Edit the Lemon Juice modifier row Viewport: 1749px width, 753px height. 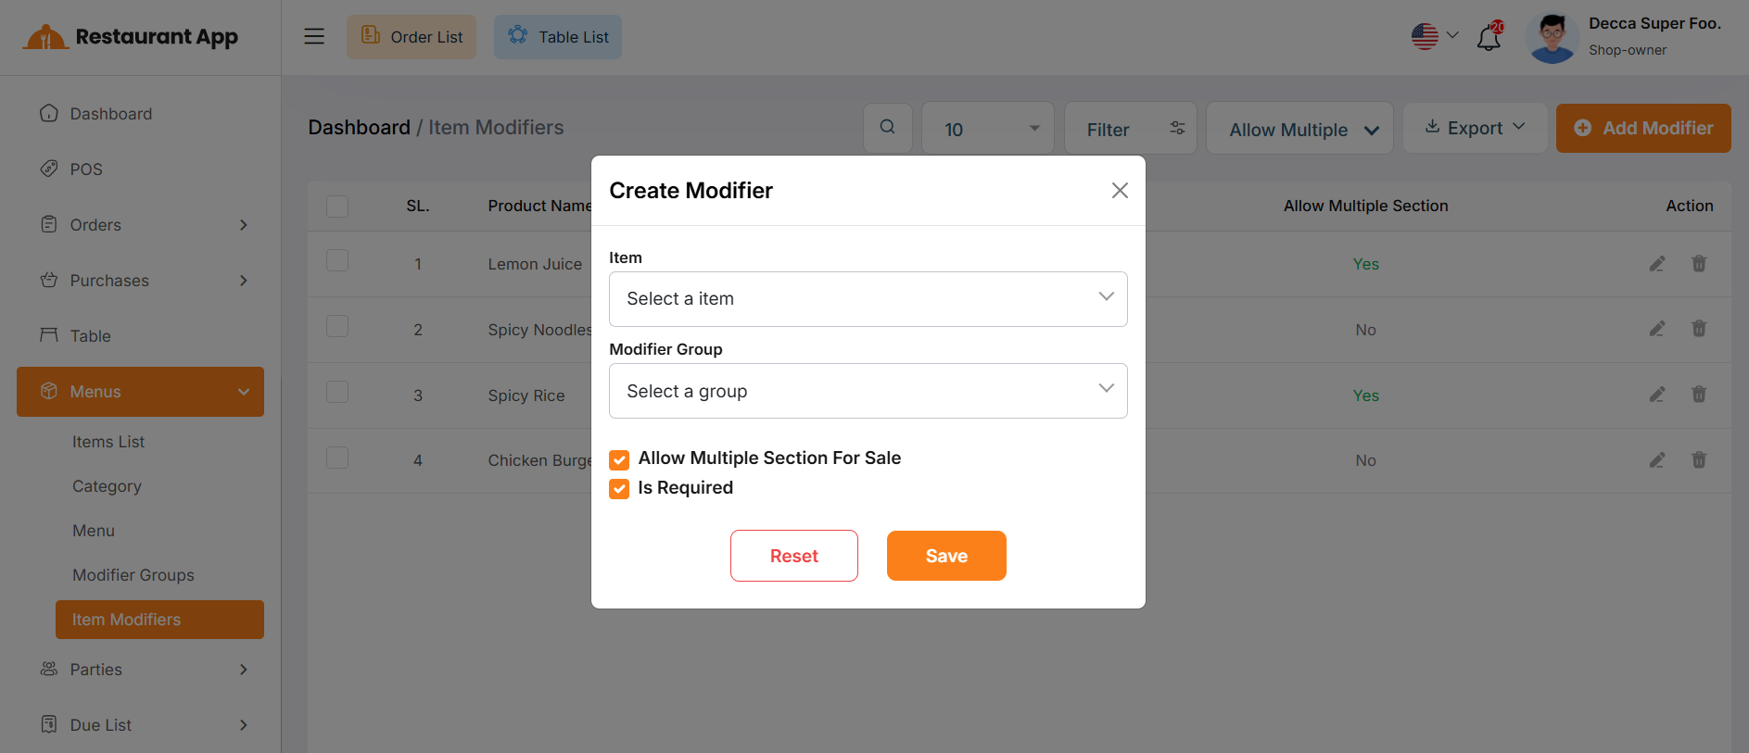[1656, 264]
